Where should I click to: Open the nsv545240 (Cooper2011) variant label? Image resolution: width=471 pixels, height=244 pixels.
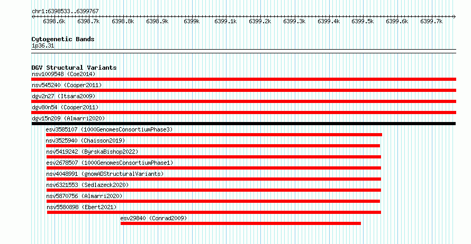click(x=67, y=85)
